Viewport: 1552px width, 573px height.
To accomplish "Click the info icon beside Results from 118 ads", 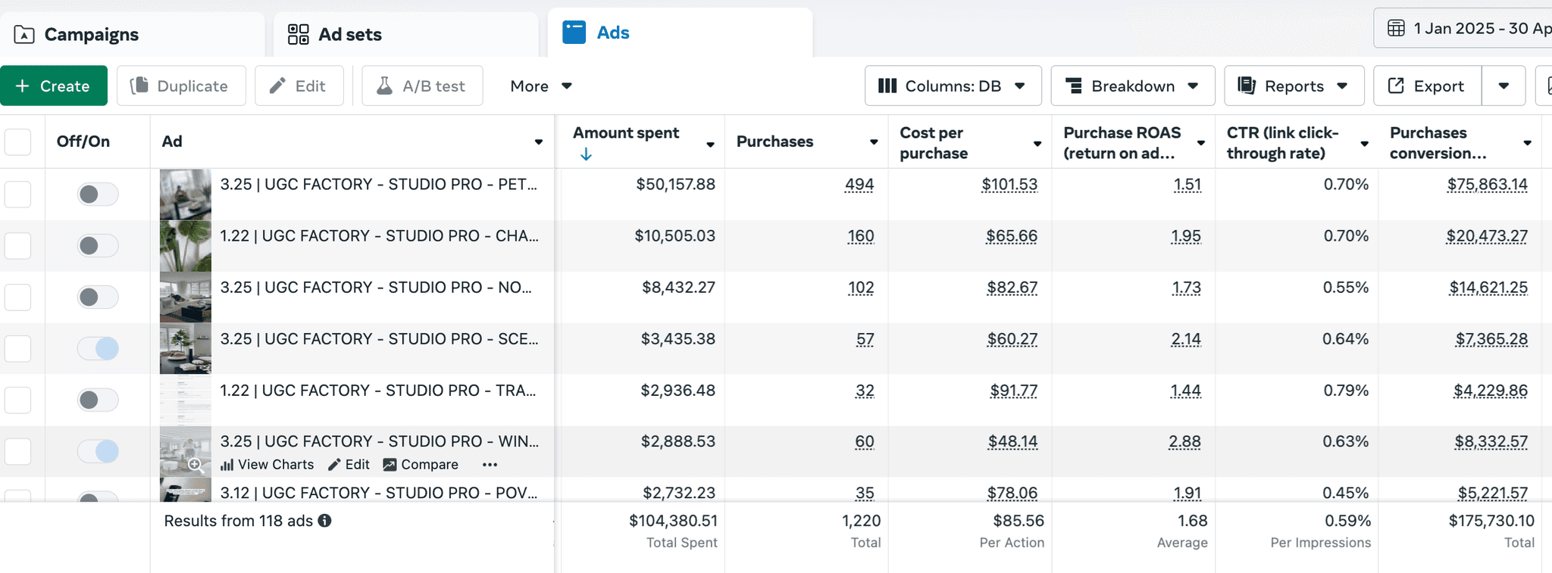I will [x=324, y=521].
